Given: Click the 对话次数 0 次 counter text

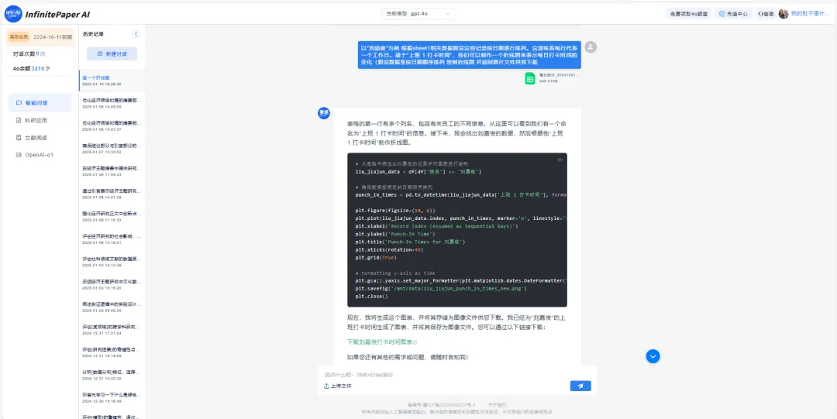Looking at the screenshot, I should [29, 54].
